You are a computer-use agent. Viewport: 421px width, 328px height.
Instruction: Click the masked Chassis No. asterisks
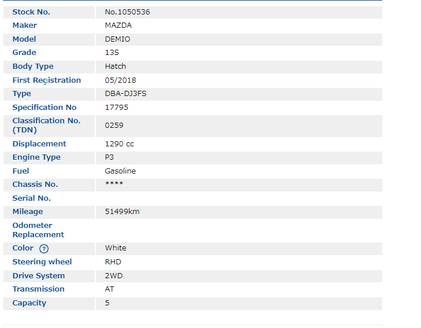click(114, 184)
